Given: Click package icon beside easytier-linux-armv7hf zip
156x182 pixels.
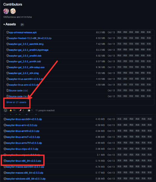Looking at the screenshot, I should 5,143.
